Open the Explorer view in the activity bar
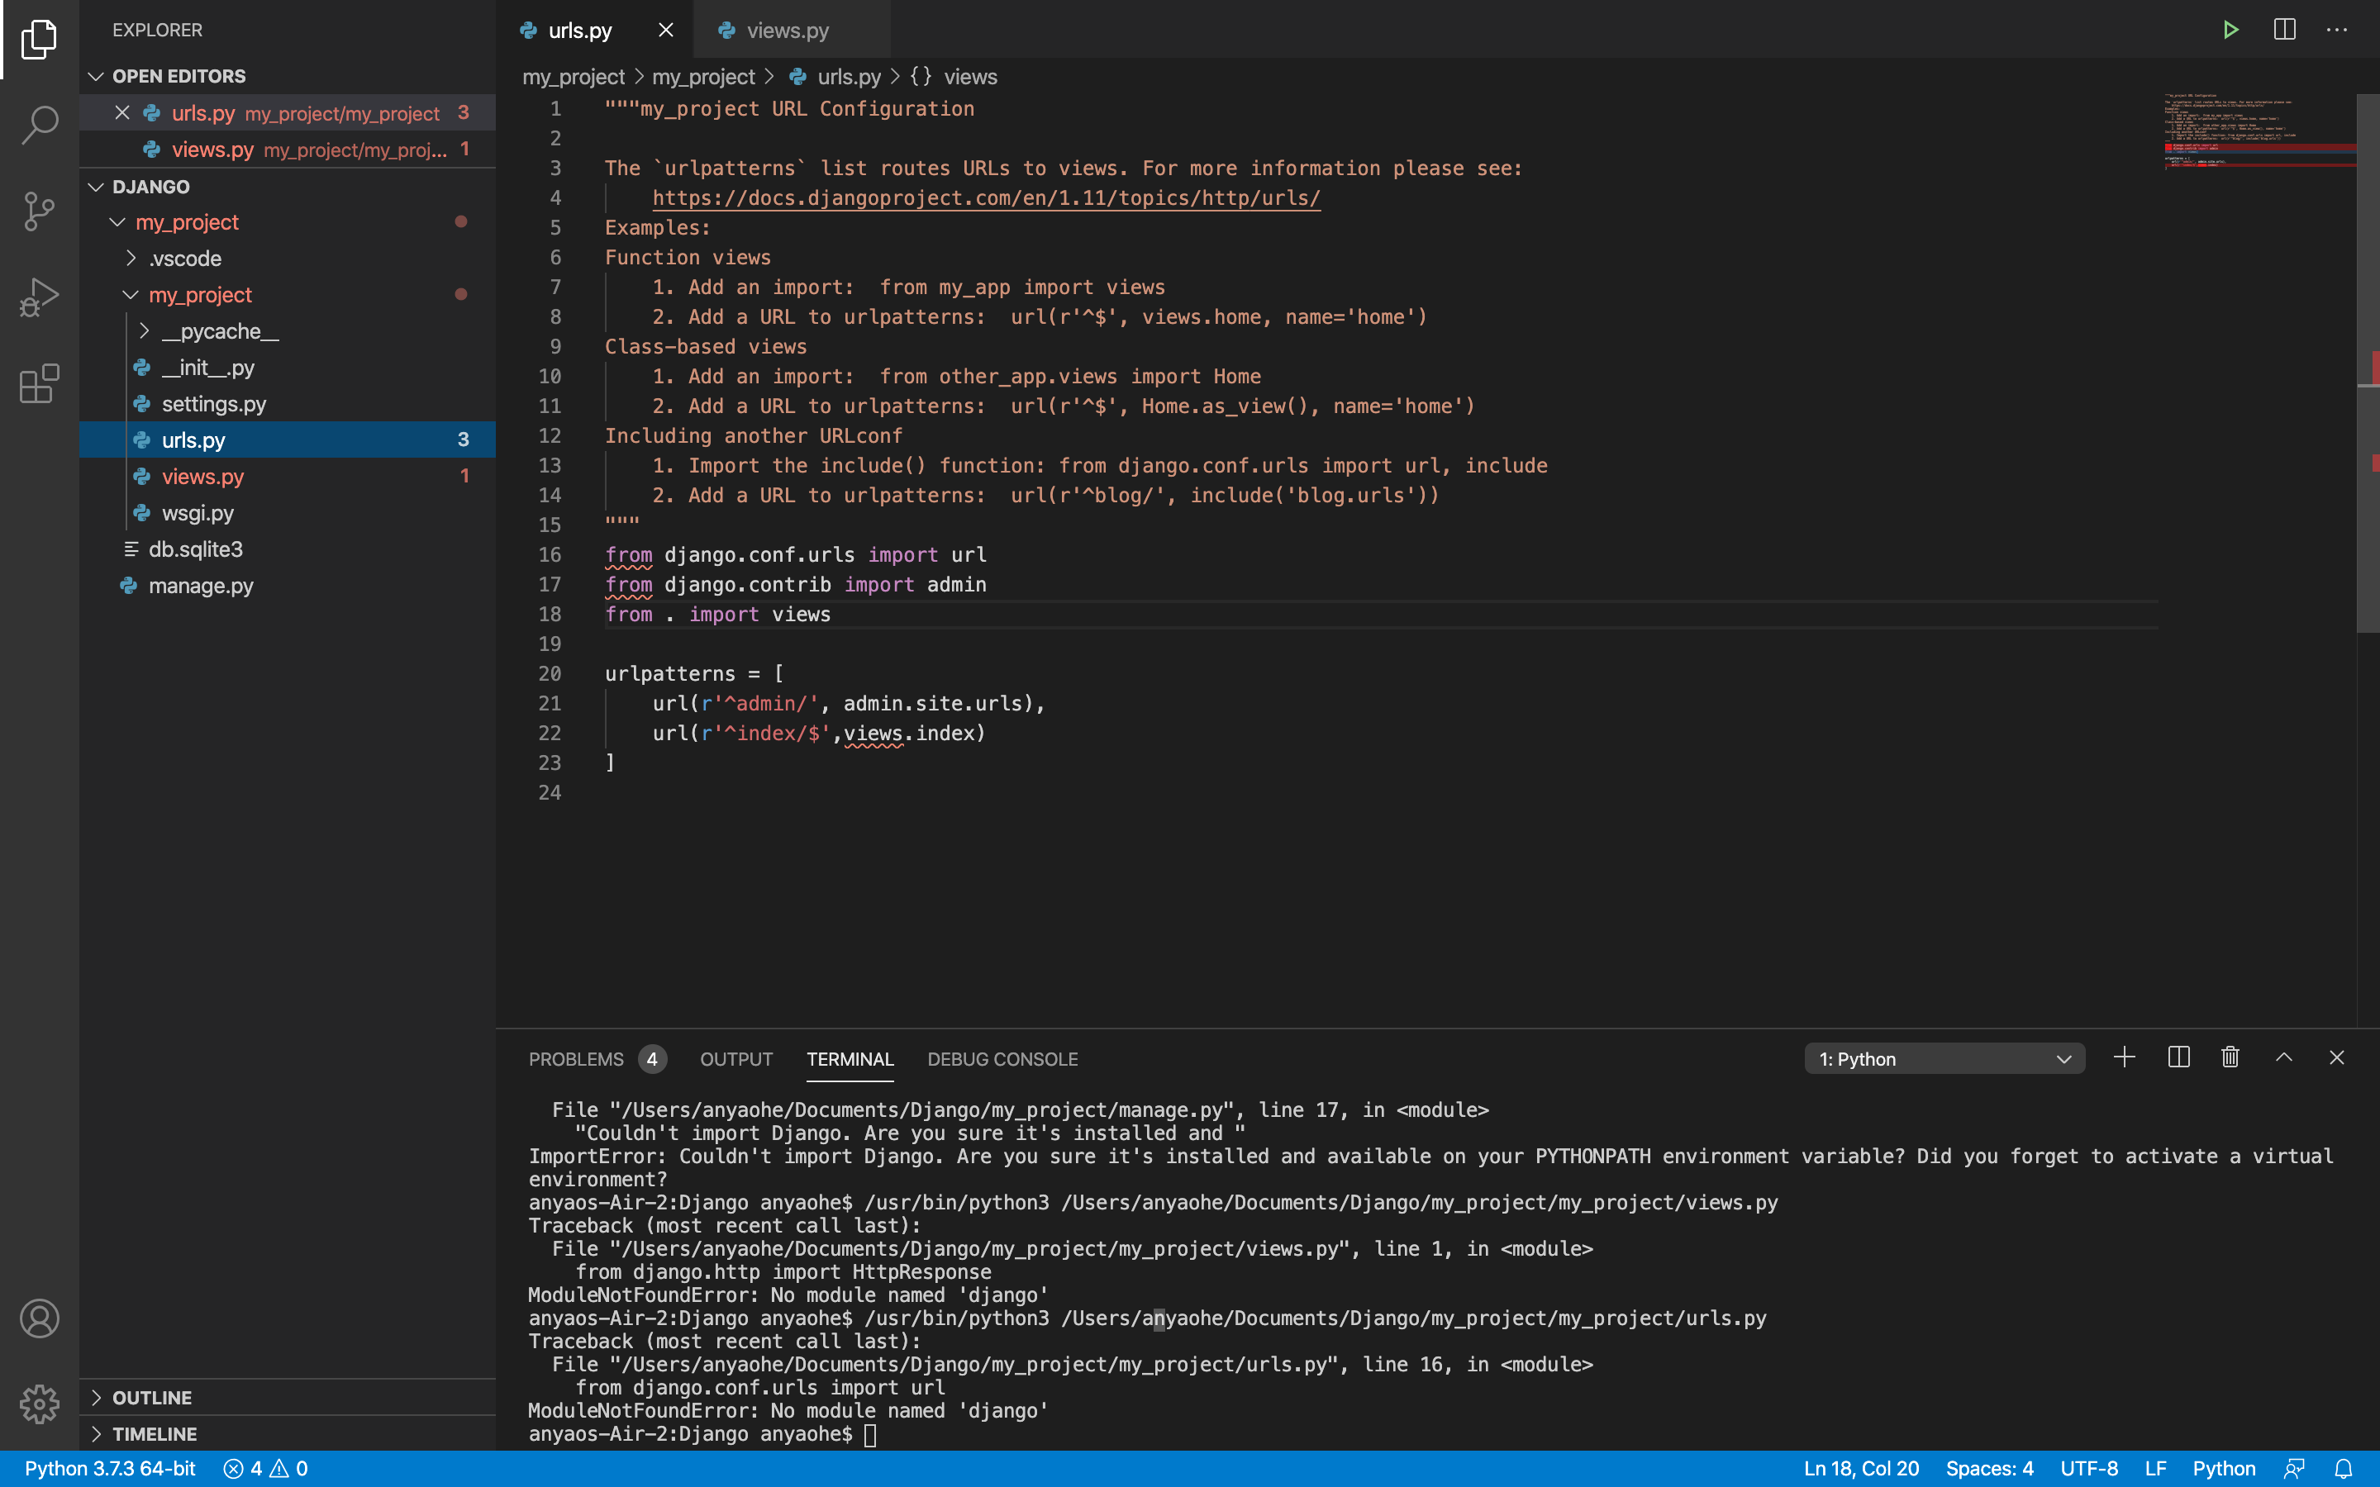2380x1487 pixels. click(40, 40)
